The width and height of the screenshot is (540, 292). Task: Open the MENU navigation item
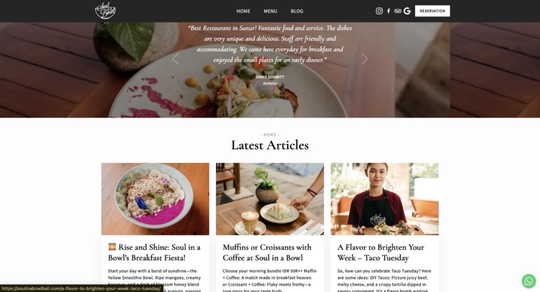pyautogui.click(x=271, y=11)
